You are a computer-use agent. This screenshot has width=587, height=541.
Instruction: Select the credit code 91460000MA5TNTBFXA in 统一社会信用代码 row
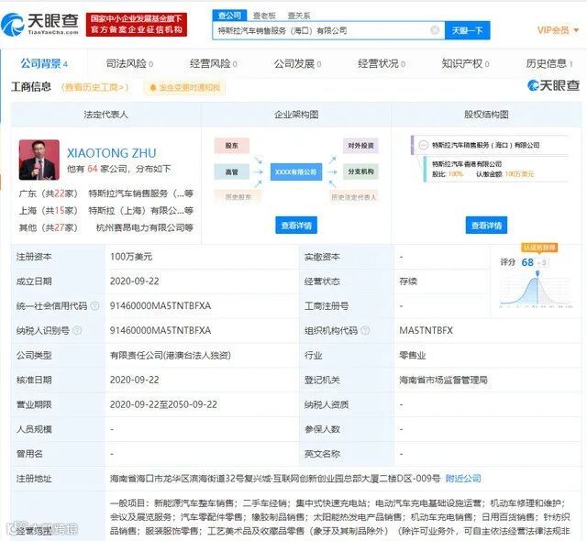click(x=161, y=305)
